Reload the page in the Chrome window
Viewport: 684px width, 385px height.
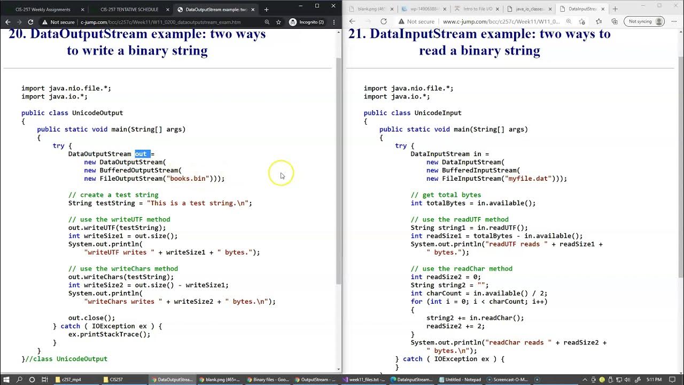pyautogui.click(x=30, y=22)
